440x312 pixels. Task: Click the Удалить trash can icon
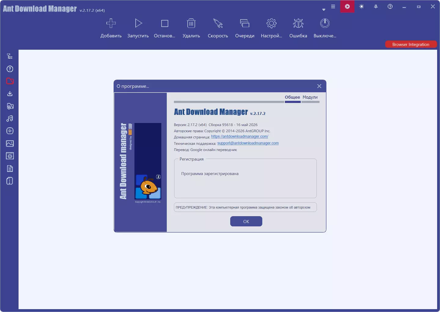191,23
